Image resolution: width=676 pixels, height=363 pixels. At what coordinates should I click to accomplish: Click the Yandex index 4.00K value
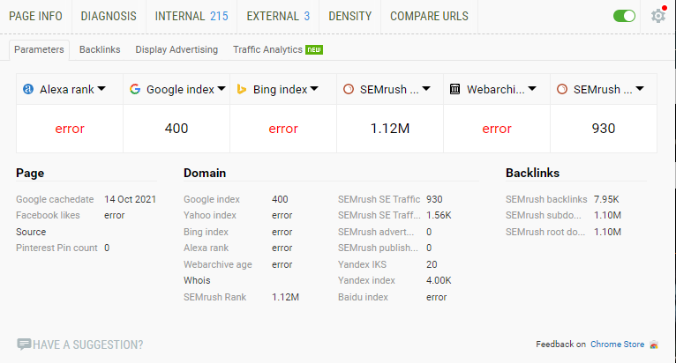439,280
